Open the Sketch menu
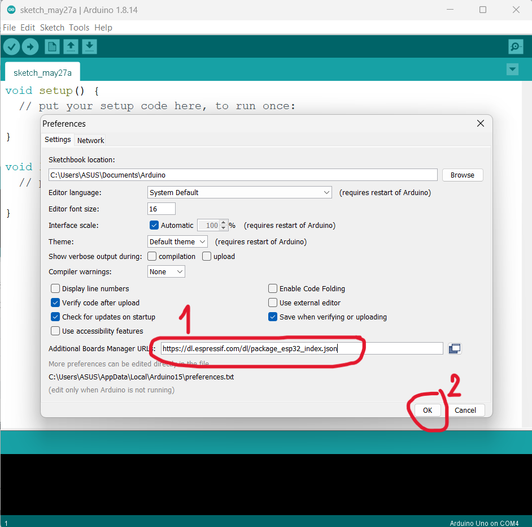 (52, 28)
